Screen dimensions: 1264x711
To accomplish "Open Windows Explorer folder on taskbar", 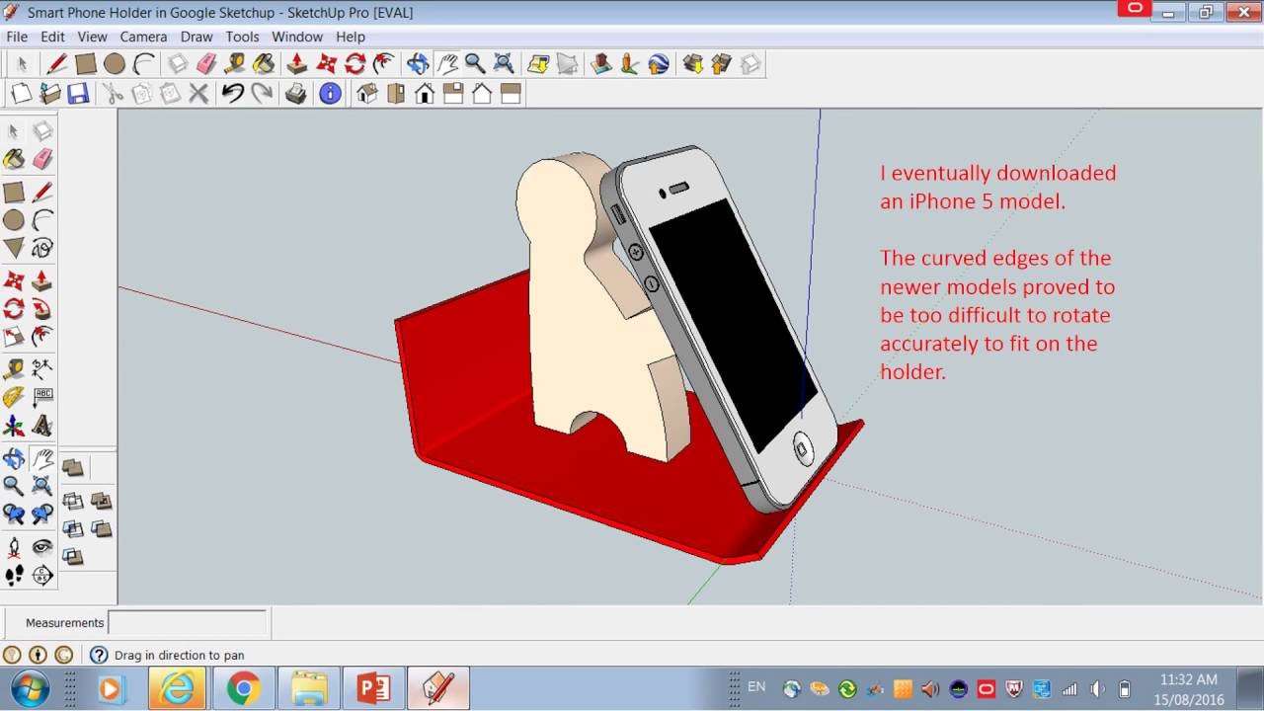I will pyautogui.click(x=308, y=688).
